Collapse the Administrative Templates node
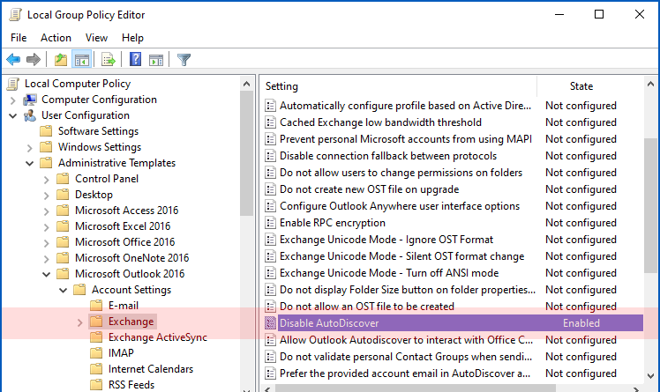This screenshot has width=660, height=392. coord(29,164)
